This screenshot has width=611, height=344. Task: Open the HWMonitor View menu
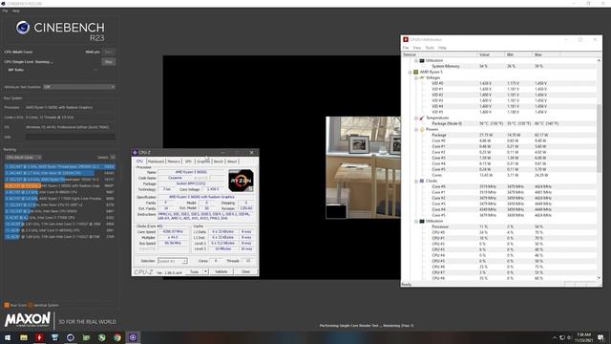click(416, 48)
